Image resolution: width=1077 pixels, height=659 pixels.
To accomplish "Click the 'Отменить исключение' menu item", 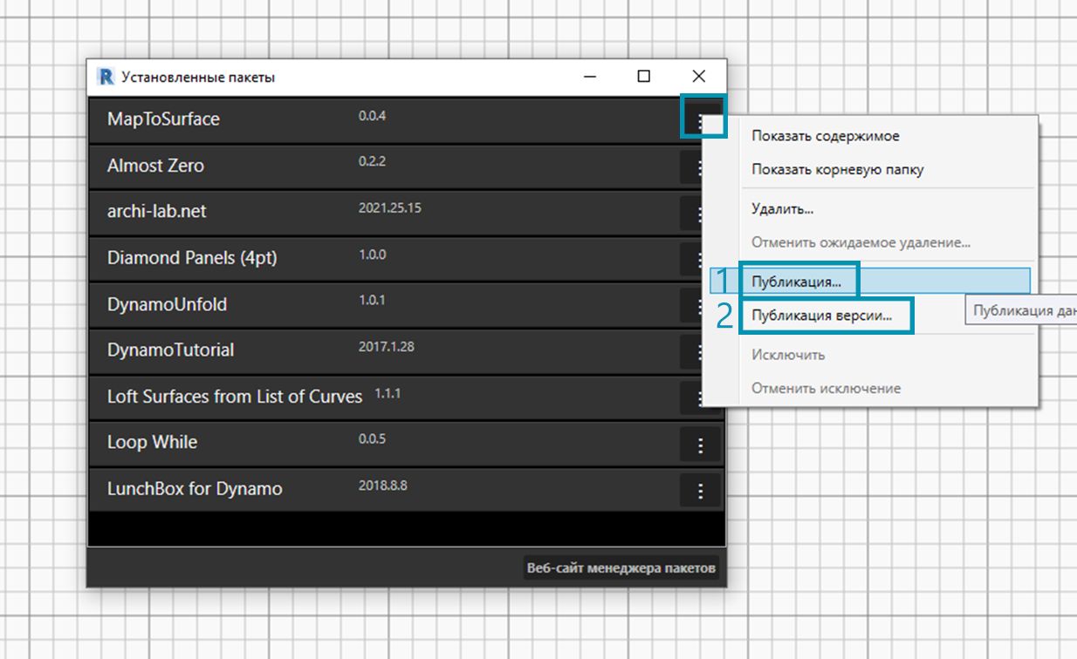I will coord(826,388).
